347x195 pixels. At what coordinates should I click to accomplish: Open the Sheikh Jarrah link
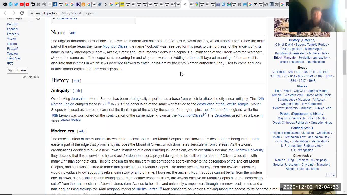click(147, 189)
